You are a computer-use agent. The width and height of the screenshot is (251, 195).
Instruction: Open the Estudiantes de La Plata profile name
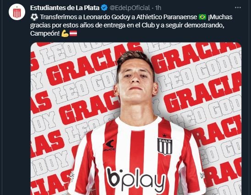click(65, 8)
